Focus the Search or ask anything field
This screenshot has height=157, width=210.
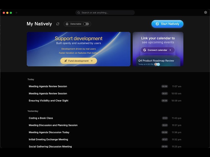[105, 13]
